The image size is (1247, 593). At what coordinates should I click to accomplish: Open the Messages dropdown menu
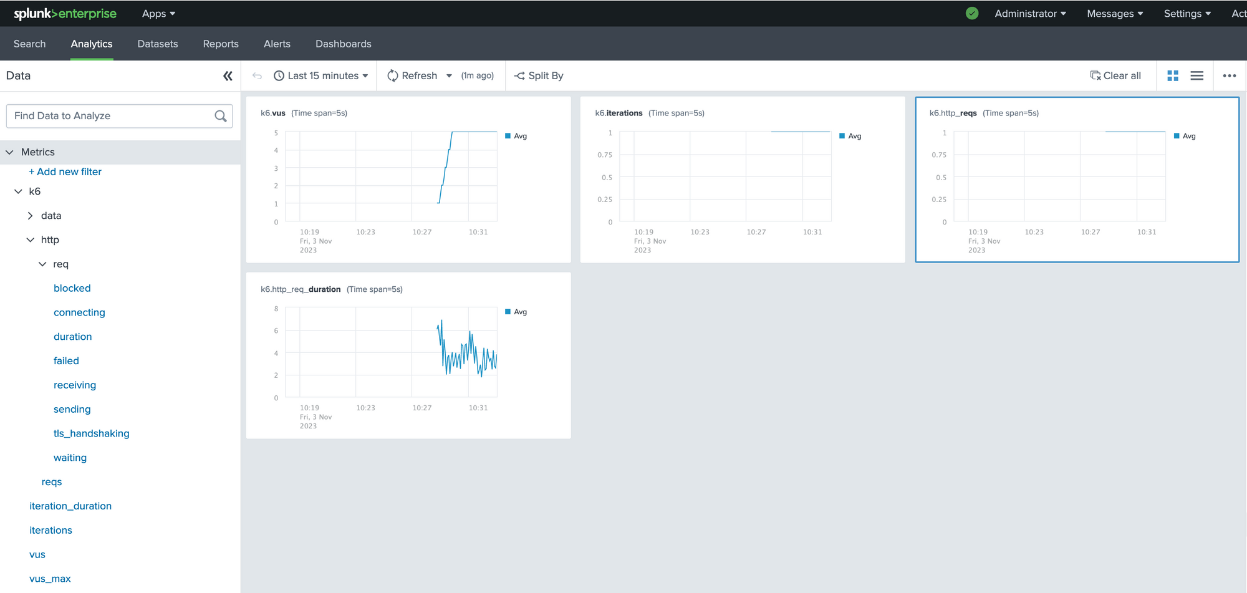(x=1115, y=14)
